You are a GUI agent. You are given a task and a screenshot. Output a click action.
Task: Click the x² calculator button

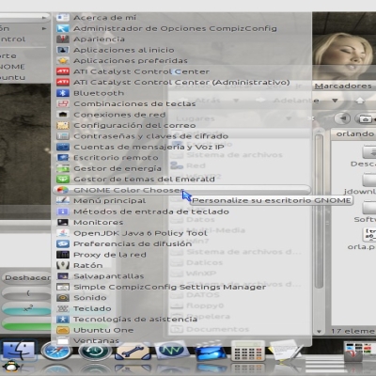[x=26, y=308]
